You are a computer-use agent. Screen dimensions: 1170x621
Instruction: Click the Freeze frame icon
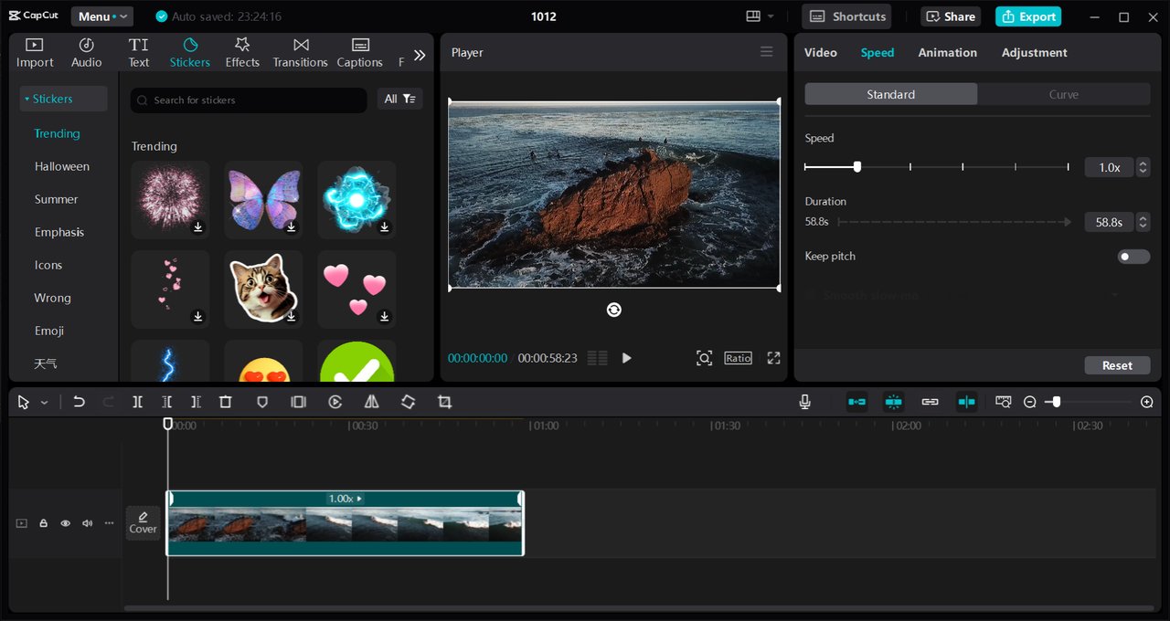(298, 402)
